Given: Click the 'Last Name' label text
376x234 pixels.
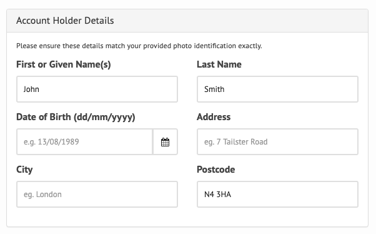Looking at the screenshot, I should pyautogui.click(x=219, y=64).
